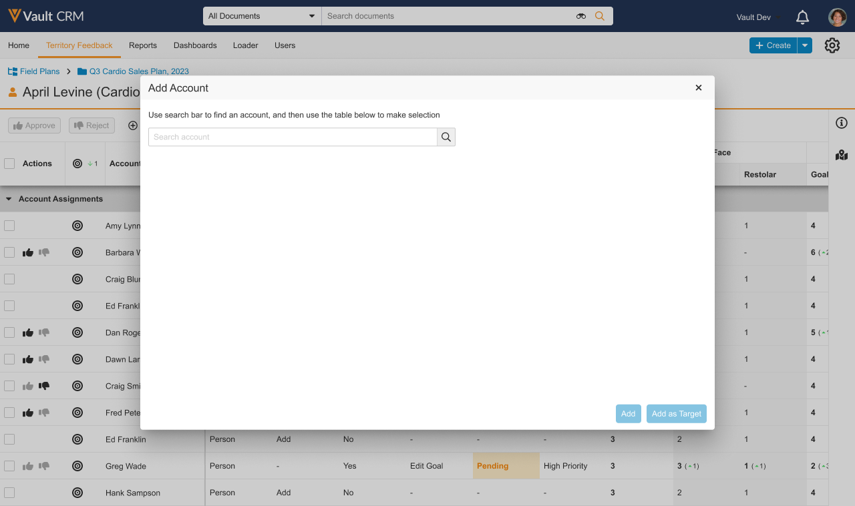Click into the Search account field
Screen dimensions: 855x506
(x=293, y=137)
